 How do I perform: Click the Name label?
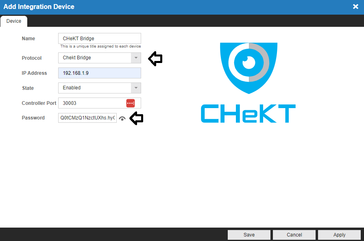click(x=28, y=39)
